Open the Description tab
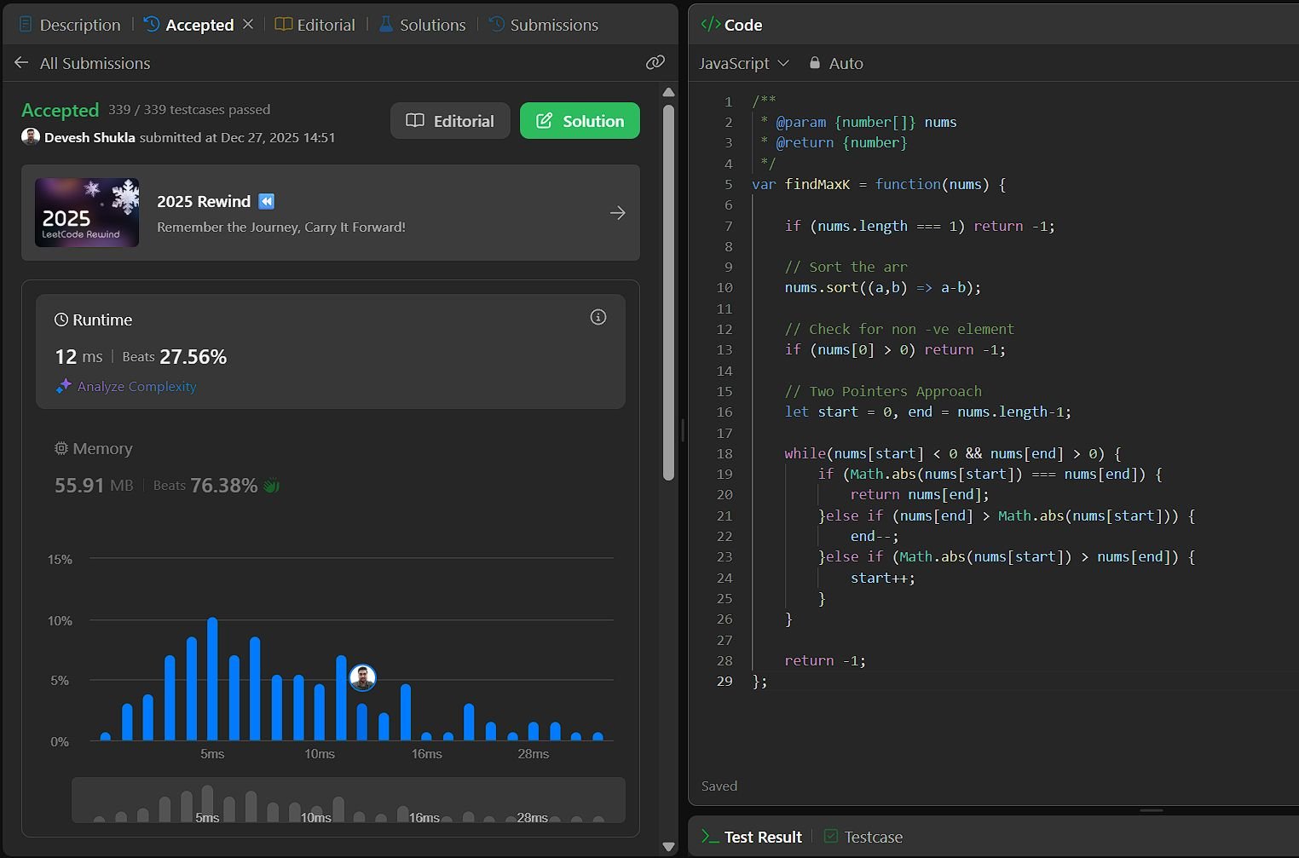 pos(70,25)
